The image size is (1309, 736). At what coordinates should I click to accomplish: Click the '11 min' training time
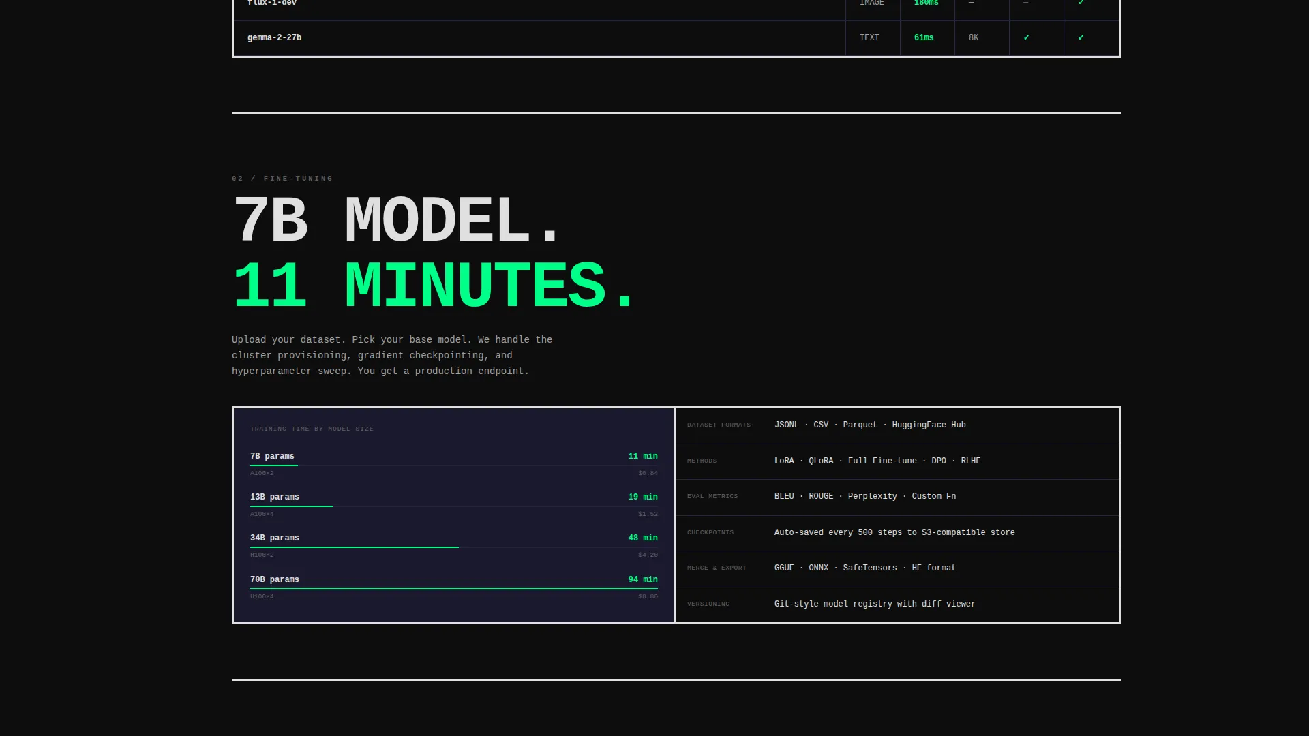643,456
